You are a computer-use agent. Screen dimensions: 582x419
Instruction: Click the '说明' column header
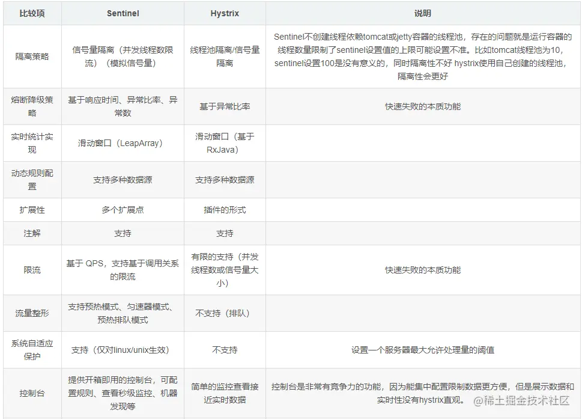(423, 13)
